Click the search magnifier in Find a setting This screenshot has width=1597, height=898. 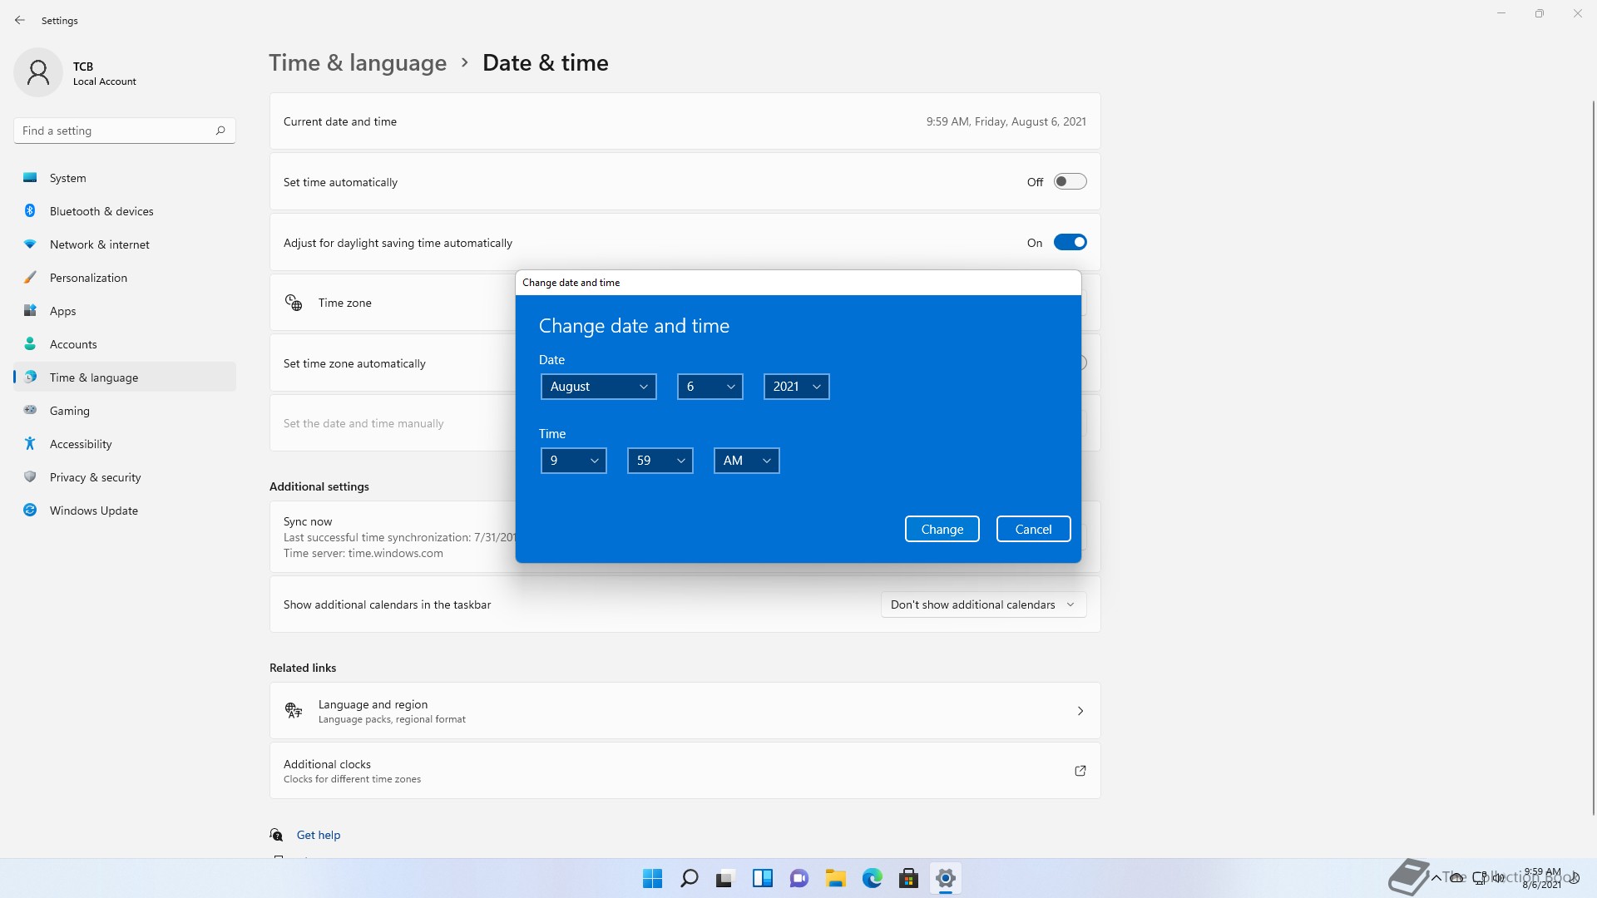click(x=220, y=131)
